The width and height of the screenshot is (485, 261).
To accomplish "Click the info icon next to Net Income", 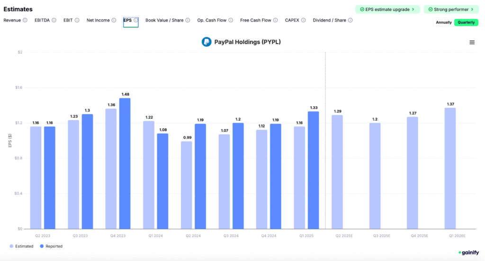I will pyautogui.click(x=114, y=20).
